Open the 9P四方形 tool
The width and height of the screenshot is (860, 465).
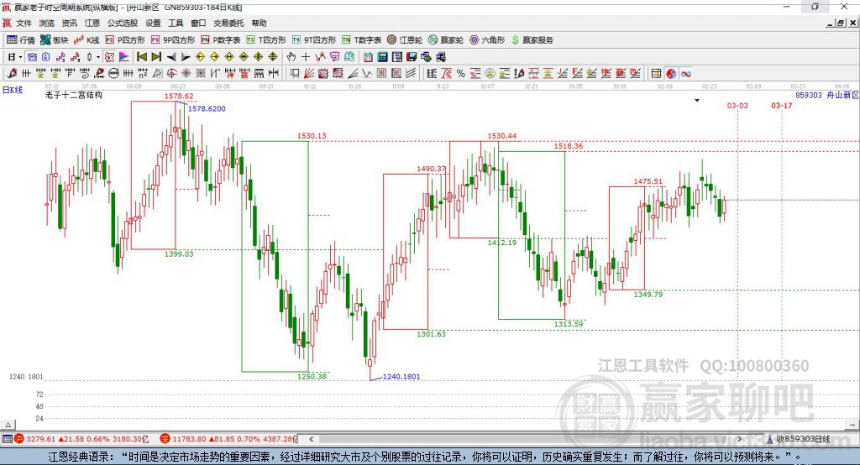(173, 40)
